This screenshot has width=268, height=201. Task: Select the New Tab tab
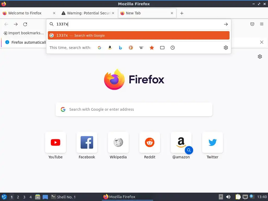147,13
